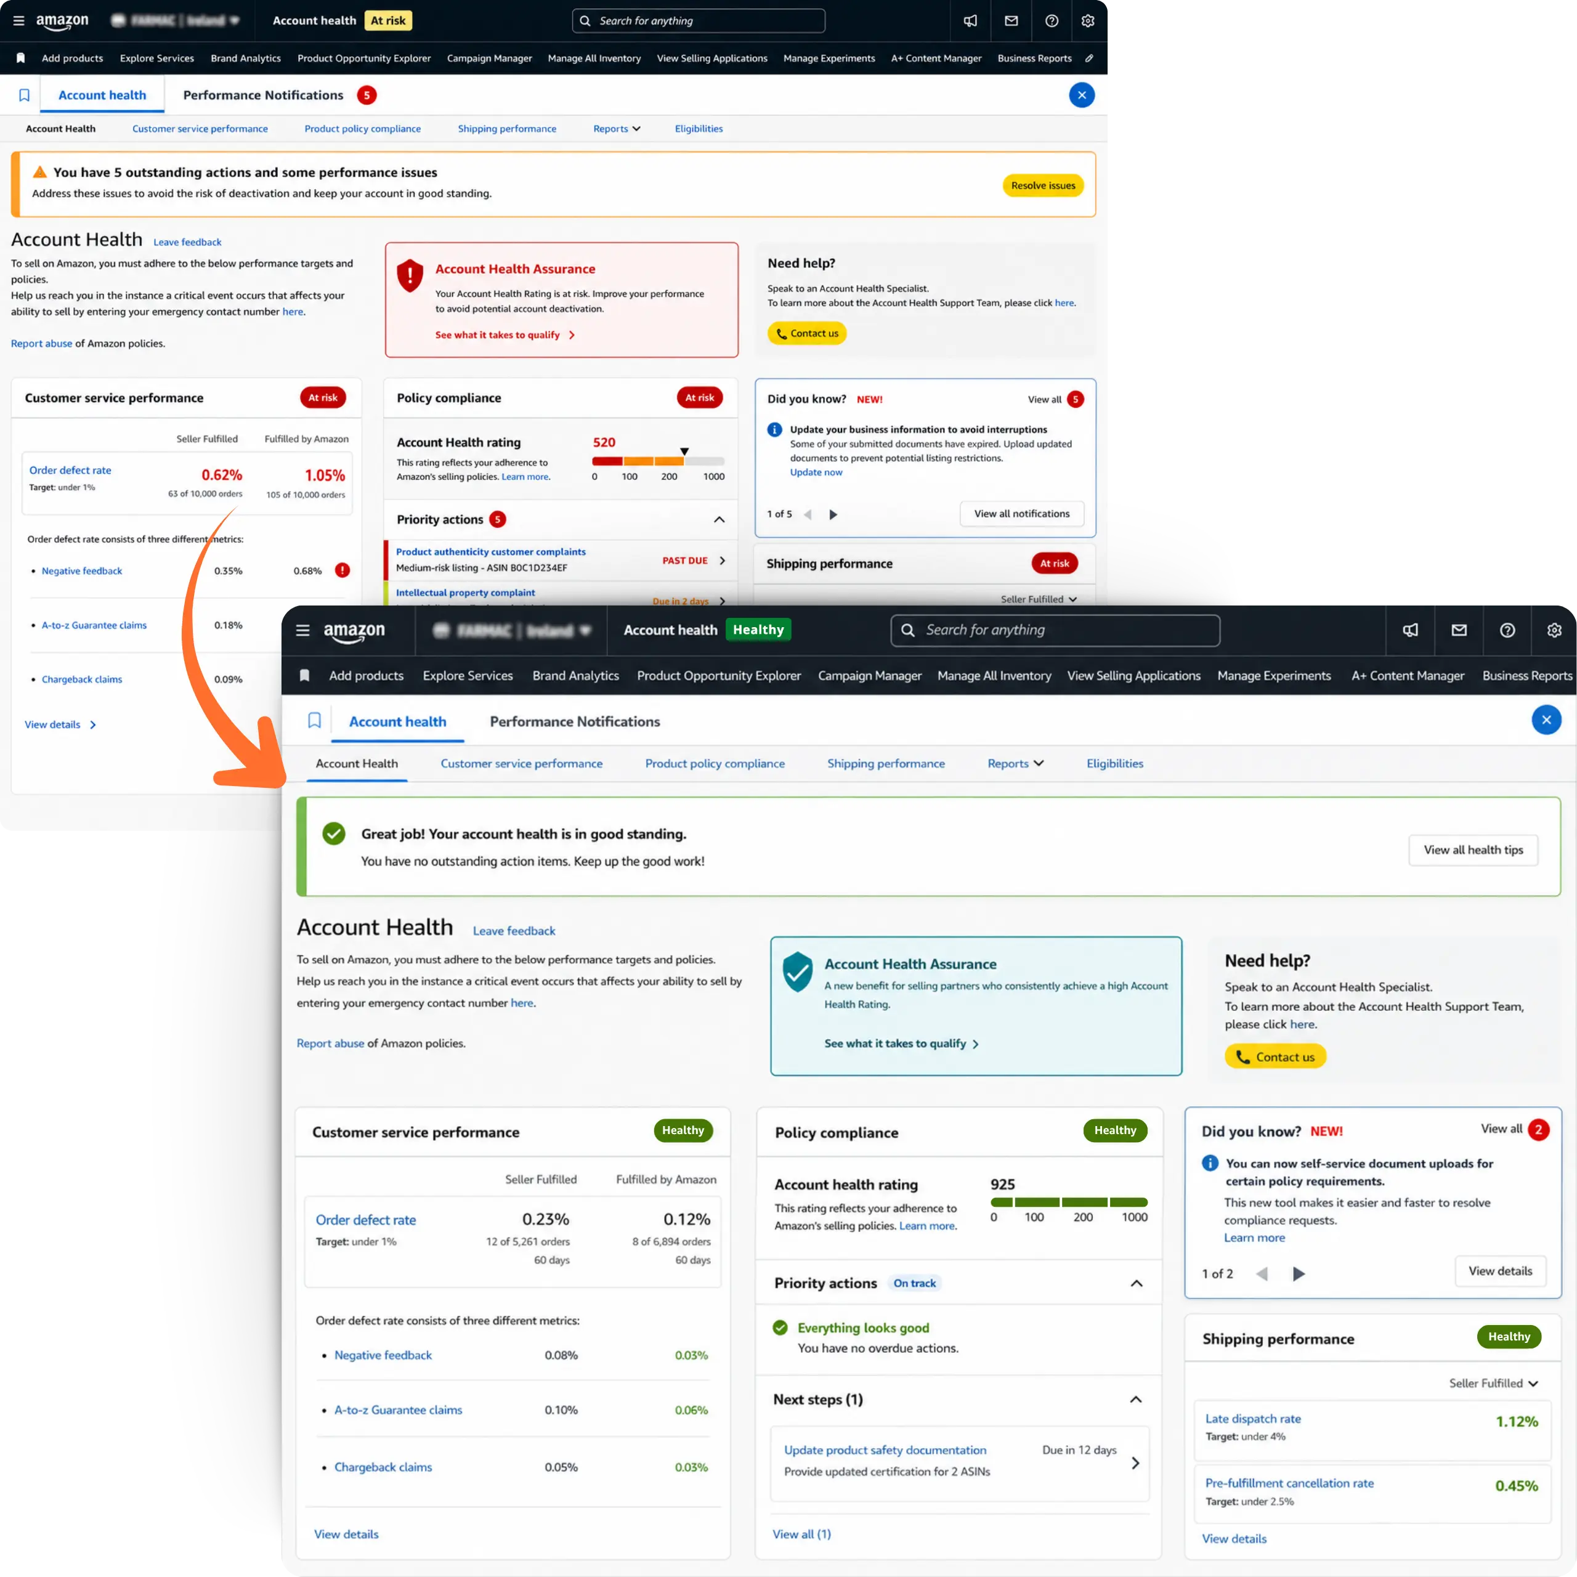Screen dimensions: 1577x1577
Task: Click View details button in Healthy Did you know
Action: click(1500, 1271)
